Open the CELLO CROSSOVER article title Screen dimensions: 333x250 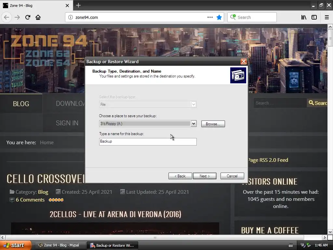point(46,179)
